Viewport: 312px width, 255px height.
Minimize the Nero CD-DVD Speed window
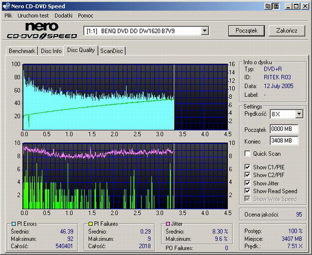(x=288, y=6)
